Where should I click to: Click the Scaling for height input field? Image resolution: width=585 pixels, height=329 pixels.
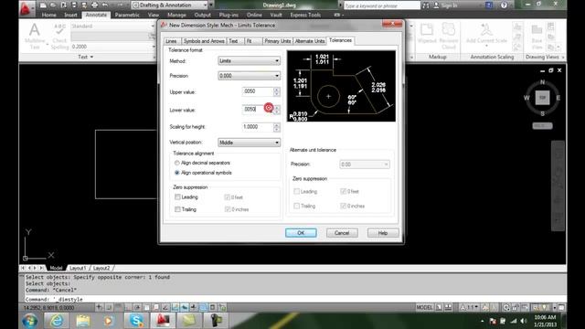(258, 127)
